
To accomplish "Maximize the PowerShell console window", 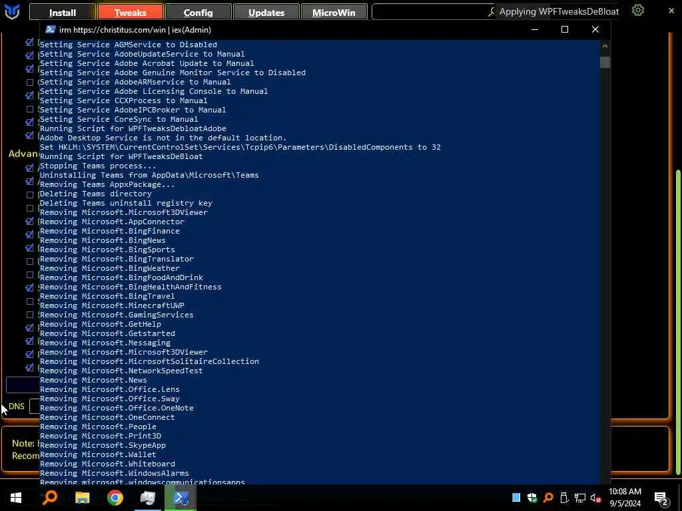I will click(x=565, y=29).
